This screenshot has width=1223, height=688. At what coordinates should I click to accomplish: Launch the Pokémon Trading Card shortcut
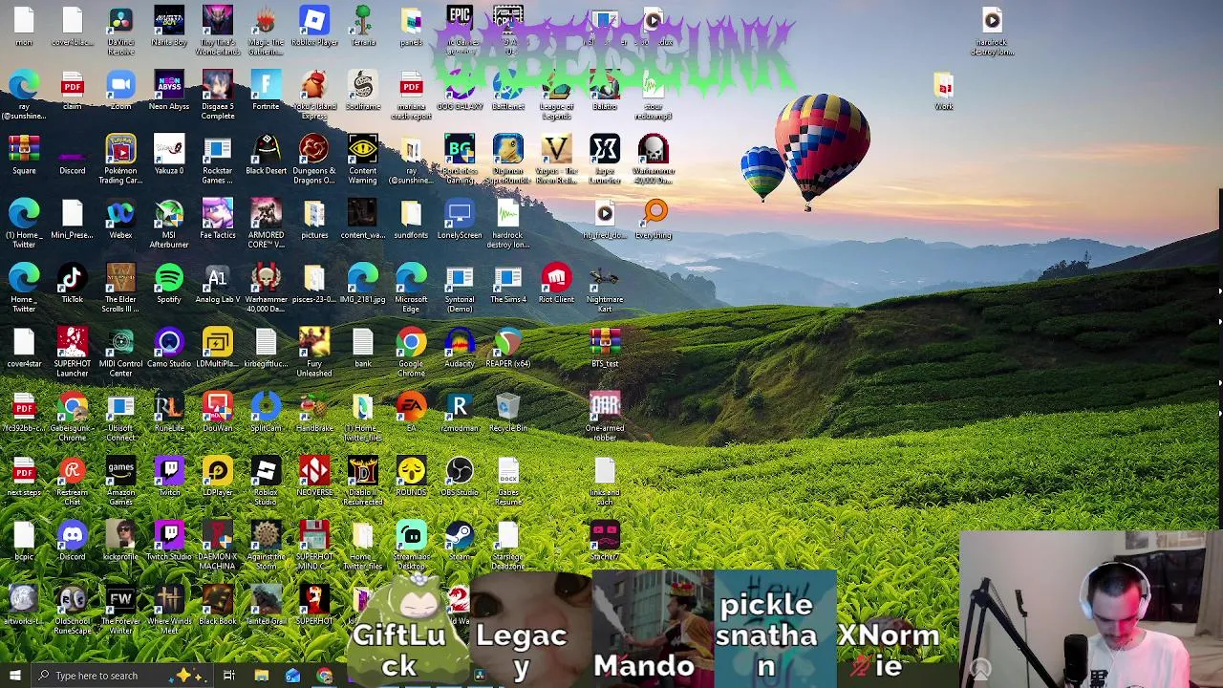point(120,160)
